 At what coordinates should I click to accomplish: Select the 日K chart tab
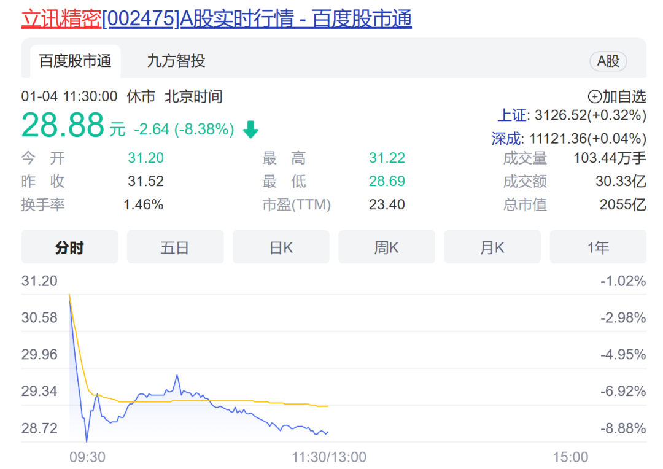point(281,247)
